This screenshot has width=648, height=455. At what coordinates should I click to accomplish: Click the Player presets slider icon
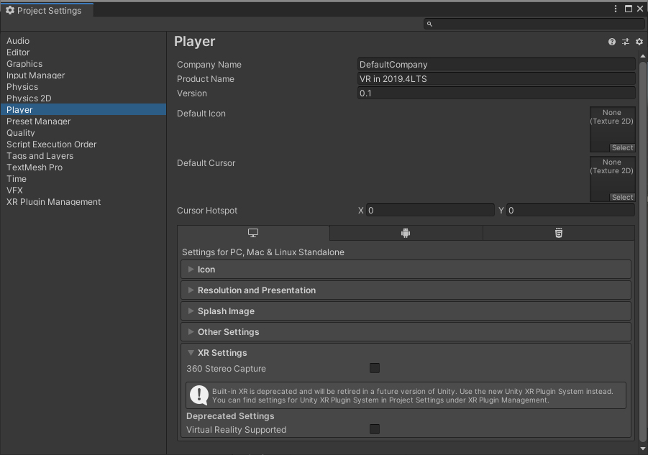(x=626, y=42)
